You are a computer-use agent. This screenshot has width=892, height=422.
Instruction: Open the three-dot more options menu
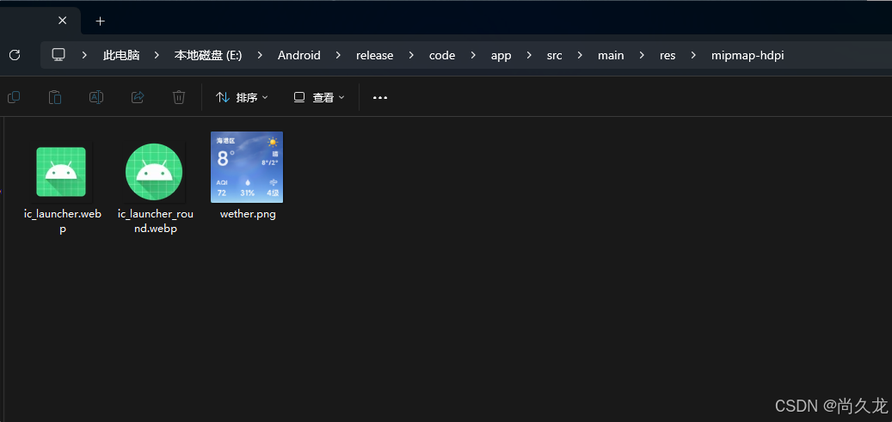click(x=380, y=98)
